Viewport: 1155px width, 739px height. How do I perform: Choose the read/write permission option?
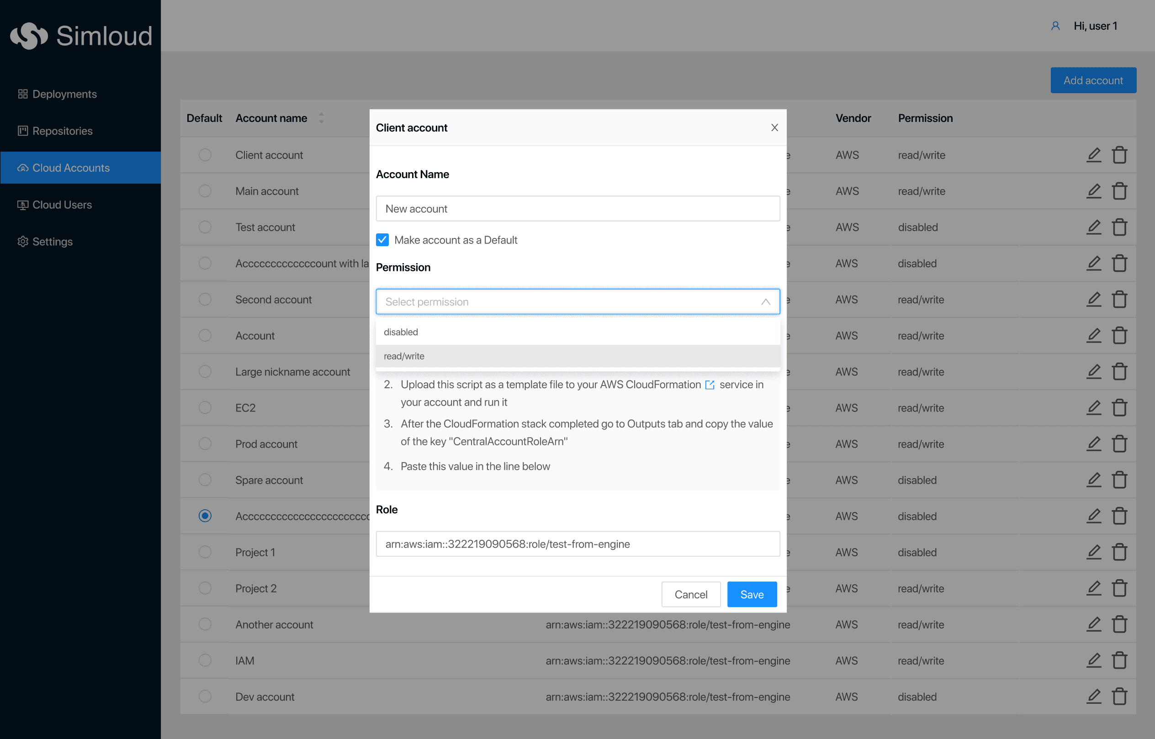(577, 356)
